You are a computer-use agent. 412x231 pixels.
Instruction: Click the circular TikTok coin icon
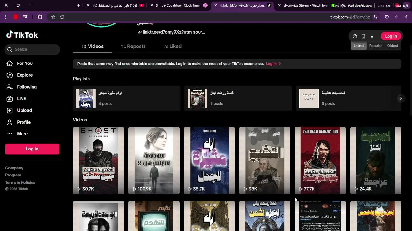click(355, 36)
